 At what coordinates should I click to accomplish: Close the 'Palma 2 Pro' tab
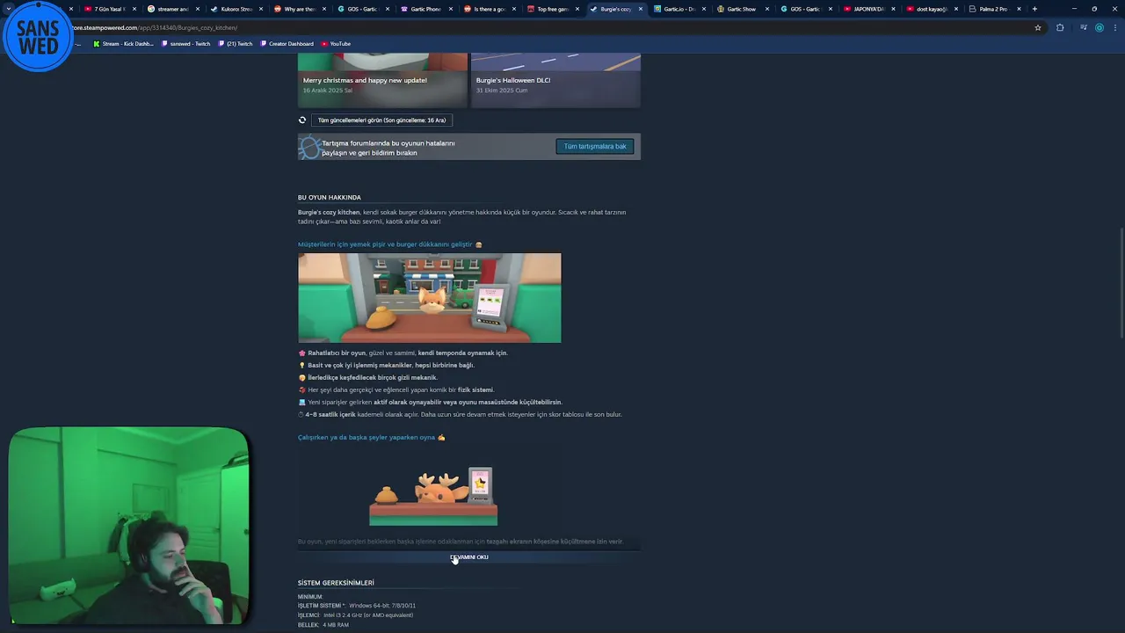pos(1019,9)
